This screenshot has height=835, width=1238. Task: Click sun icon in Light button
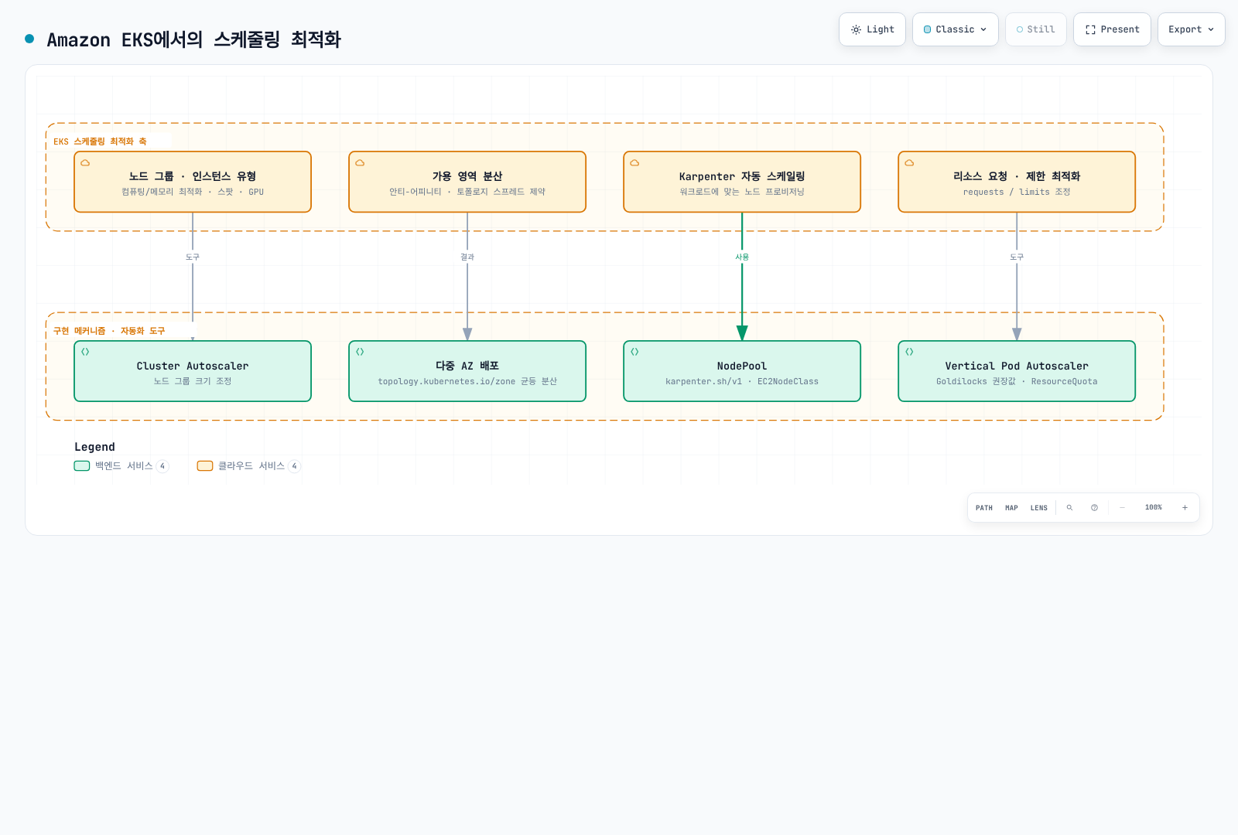pos(856,29)
